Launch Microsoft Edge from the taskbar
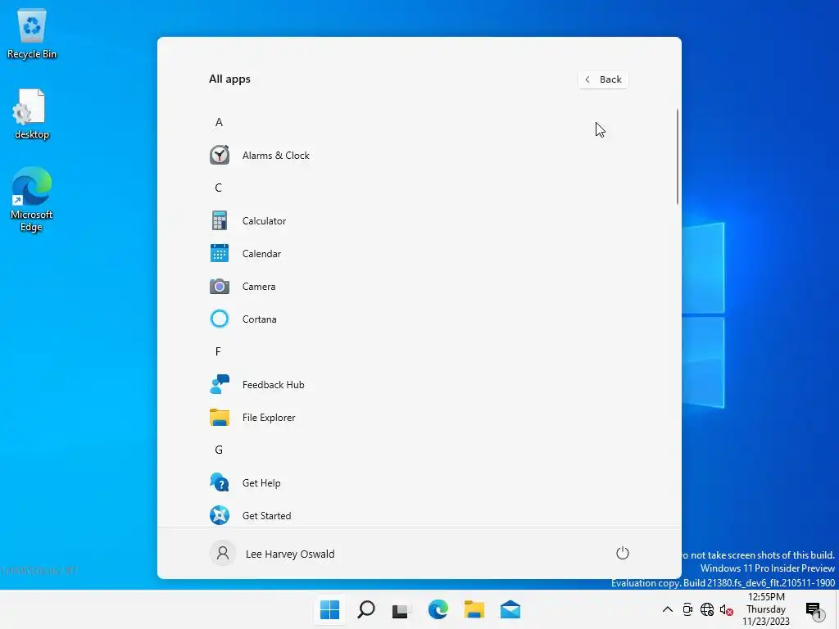The height and width of the screenshot is (629, 839). point(438,609)
